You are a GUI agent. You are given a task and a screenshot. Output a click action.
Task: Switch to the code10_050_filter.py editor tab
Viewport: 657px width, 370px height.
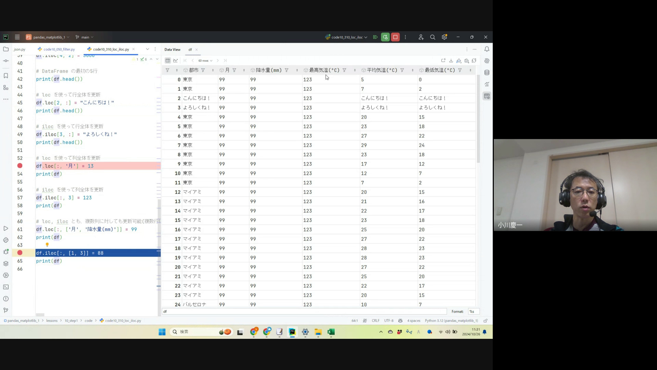point(59,49)
